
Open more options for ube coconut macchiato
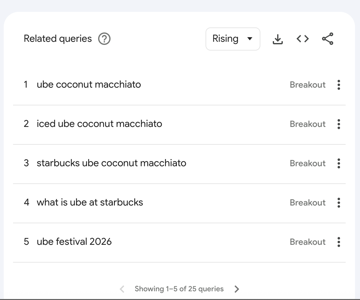(x=339, y=85)
